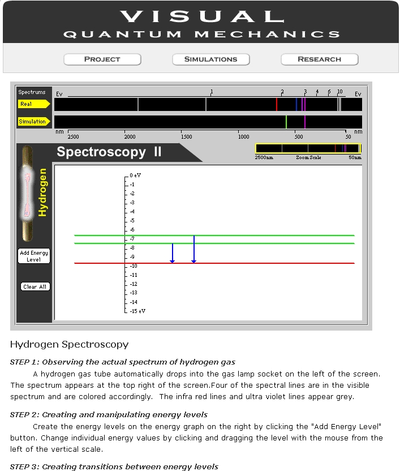Open the Project navigation button
This screenshot has width=400, height=471.
(102, 59)
